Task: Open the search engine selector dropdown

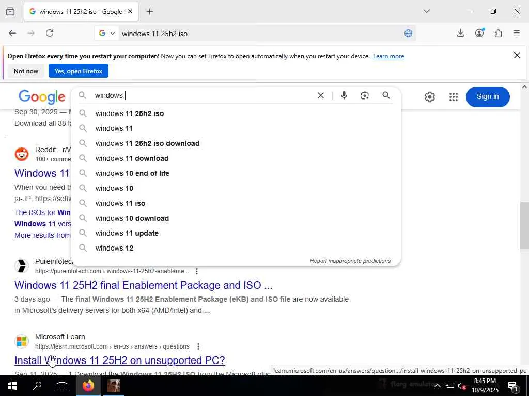Action: (107, 33)
